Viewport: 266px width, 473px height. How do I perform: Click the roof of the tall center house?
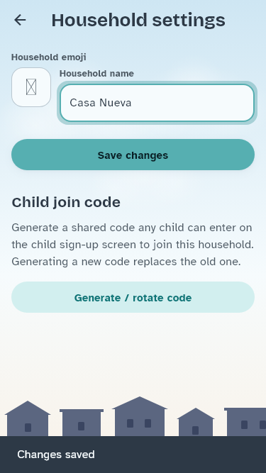click(x=140, y=403)
